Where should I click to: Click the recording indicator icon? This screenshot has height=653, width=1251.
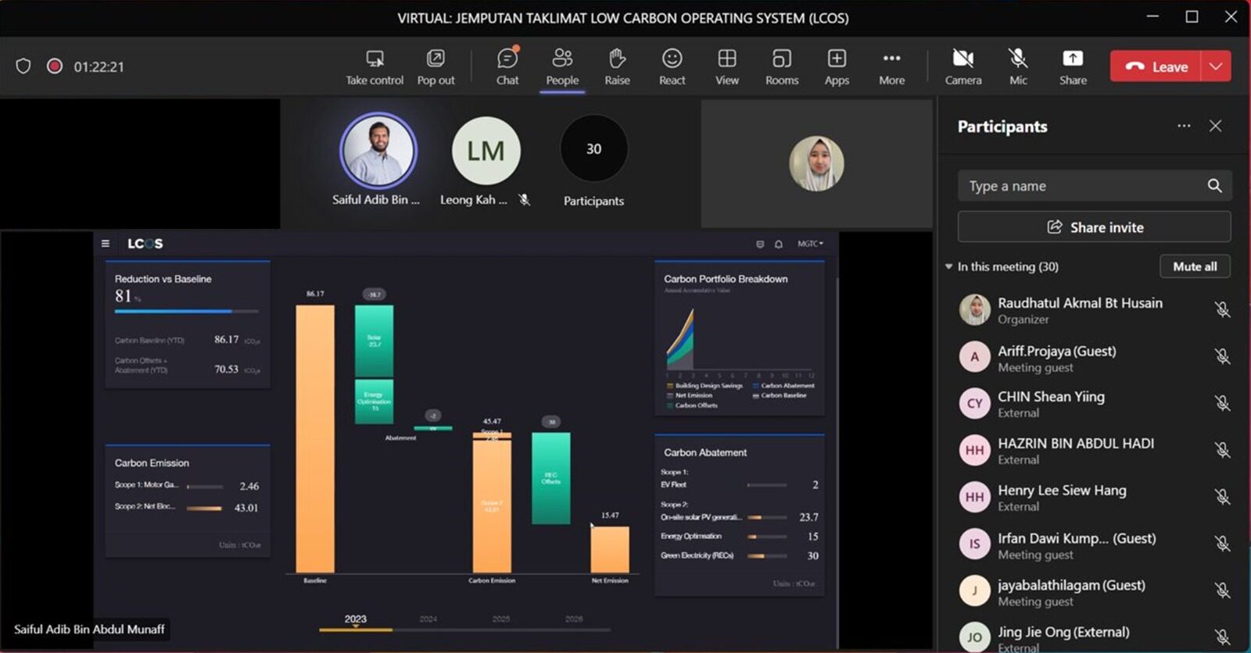pos(54,66)
